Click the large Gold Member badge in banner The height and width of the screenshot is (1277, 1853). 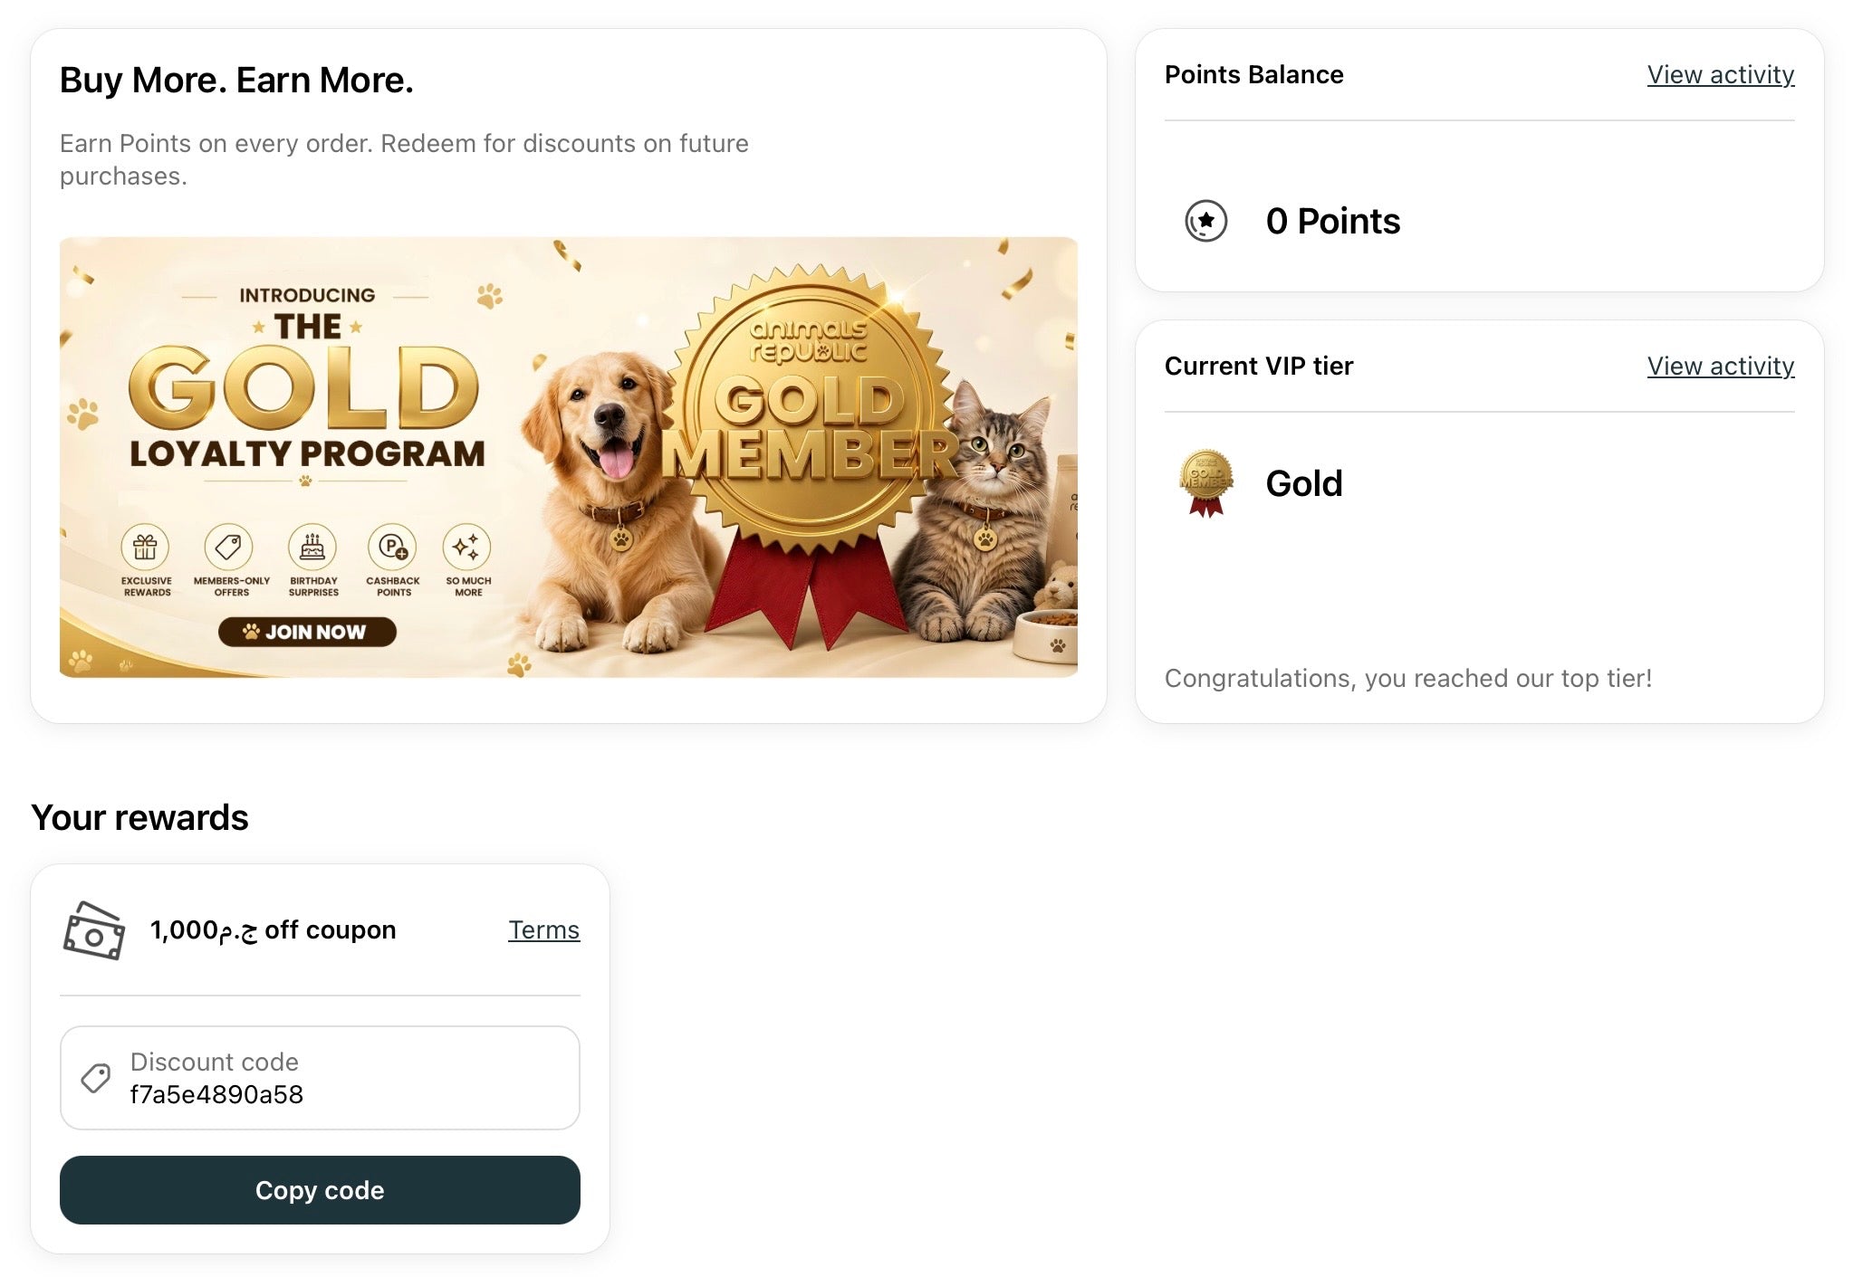click(809, 425)
